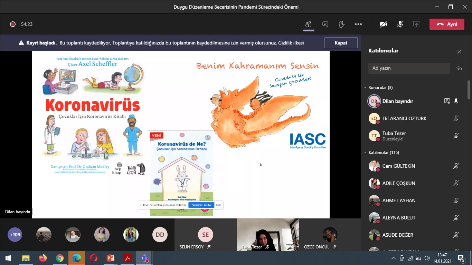Click the muted mic icon for AHMET AYHAN
Viewport: 472px width, 265px height.
(456, 200)
